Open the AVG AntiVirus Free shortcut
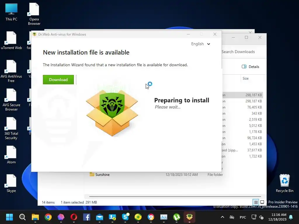This screenshot has width=299, height=224. 11,71
